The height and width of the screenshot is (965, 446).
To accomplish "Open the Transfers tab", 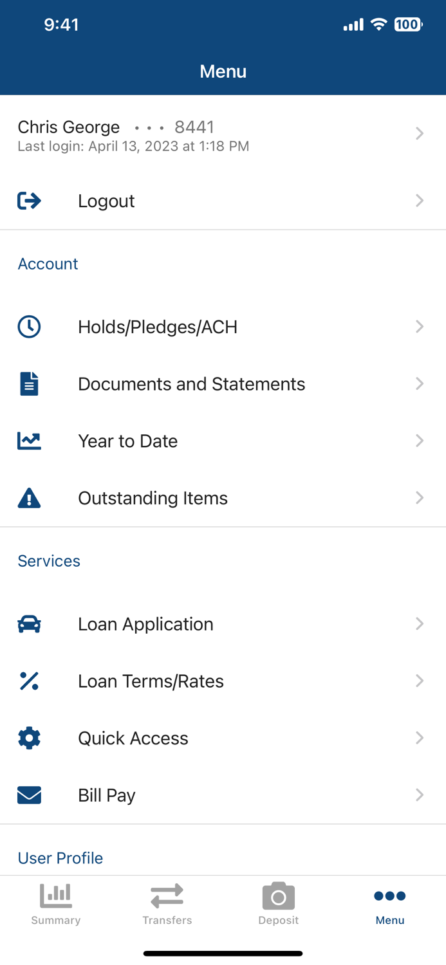I will point(167,903).
